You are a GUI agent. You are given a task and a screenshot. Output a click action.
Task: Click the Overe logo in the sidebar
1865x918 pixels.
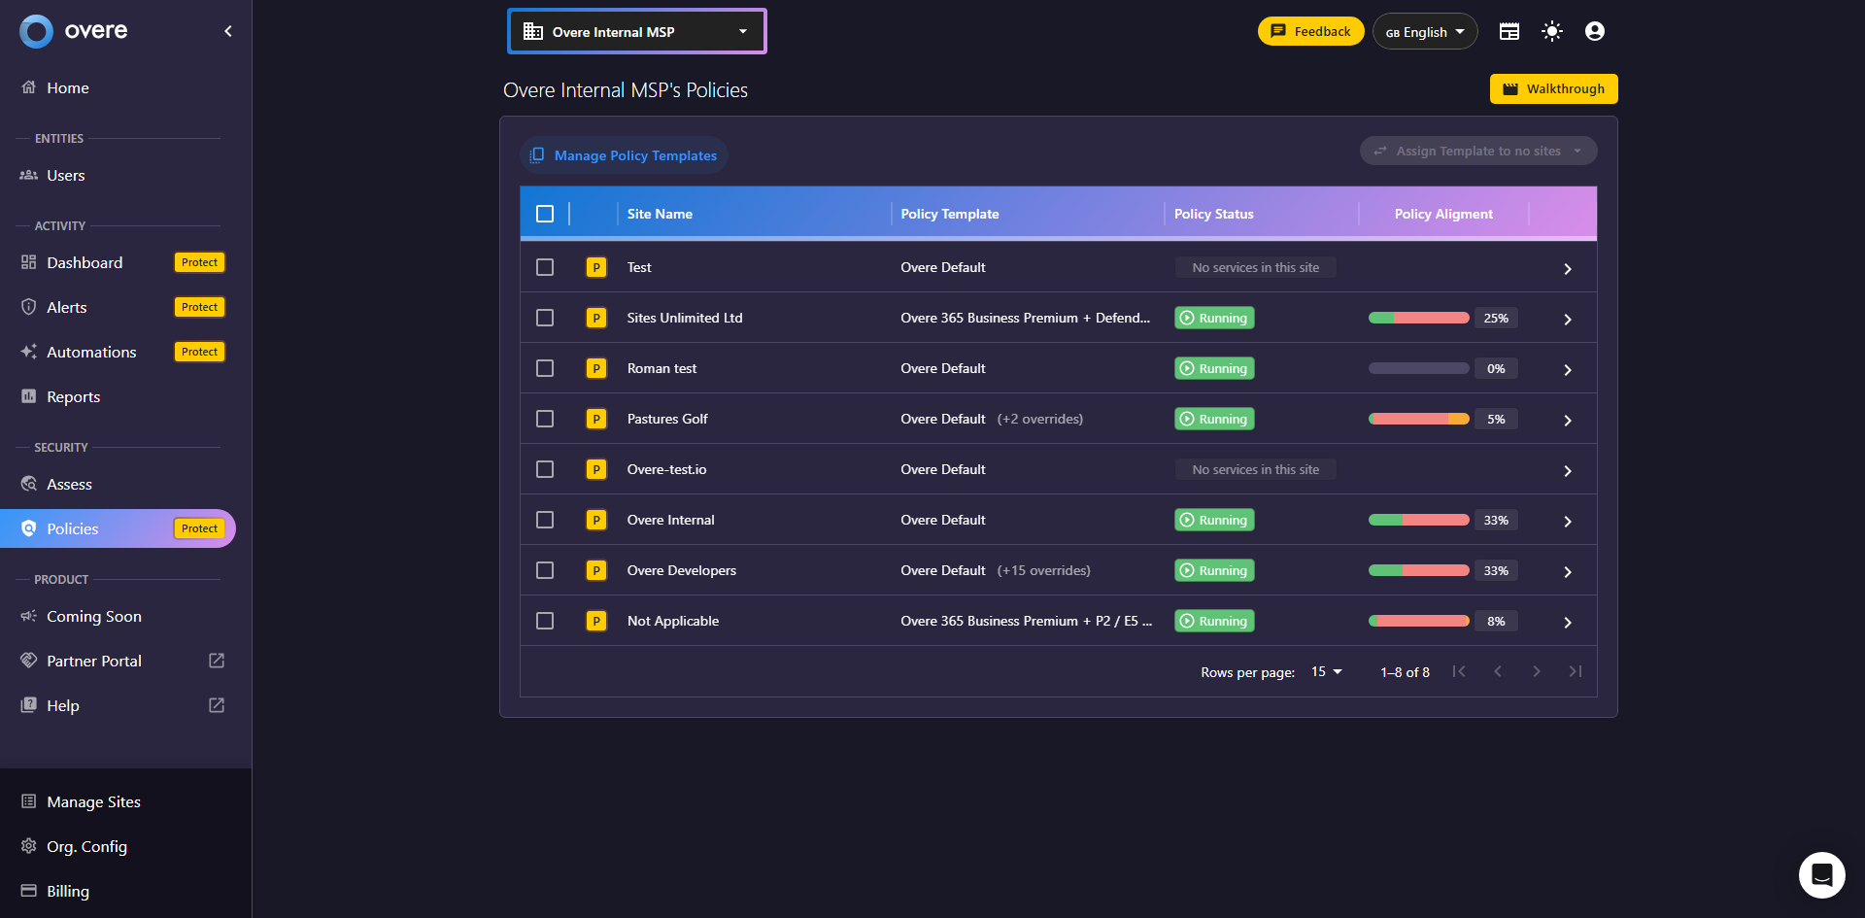point(74,31)
